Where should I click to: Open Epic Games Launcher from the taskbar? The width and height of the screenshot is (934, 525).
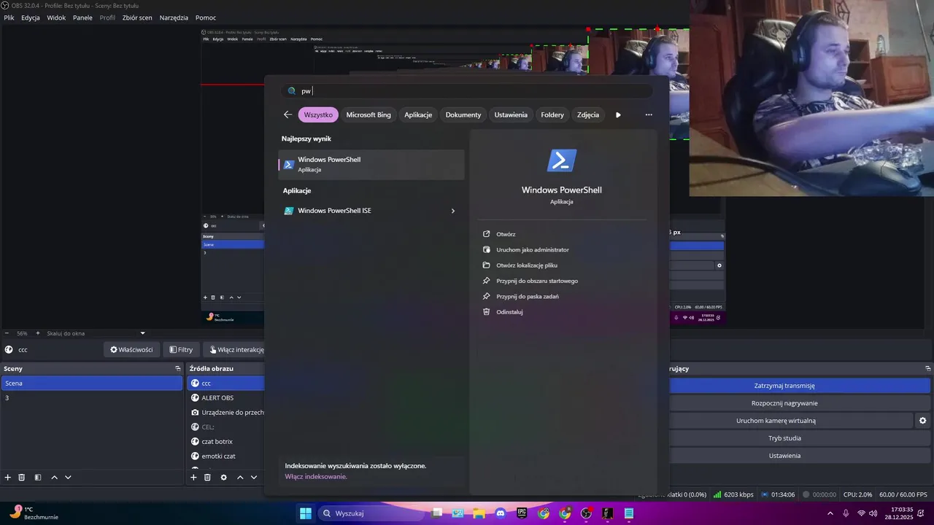tap(522, 513)
